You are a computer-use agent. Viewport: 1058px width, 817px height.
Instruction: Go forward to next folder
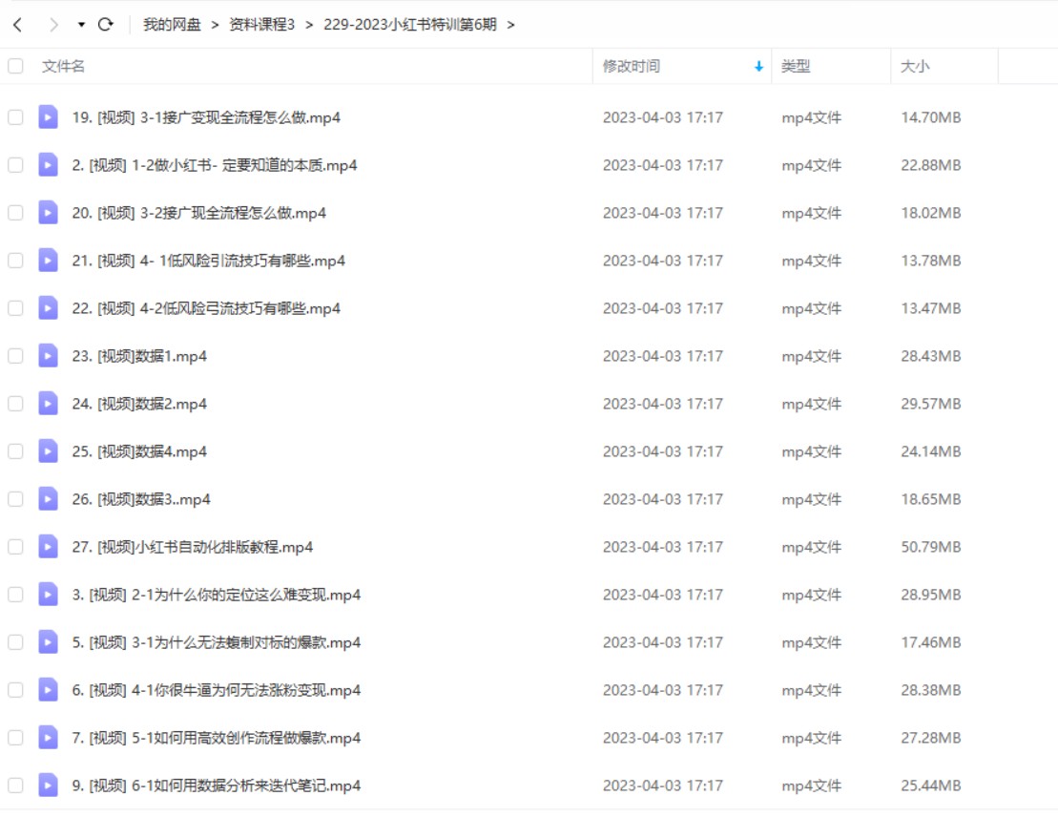coord(53,25)
